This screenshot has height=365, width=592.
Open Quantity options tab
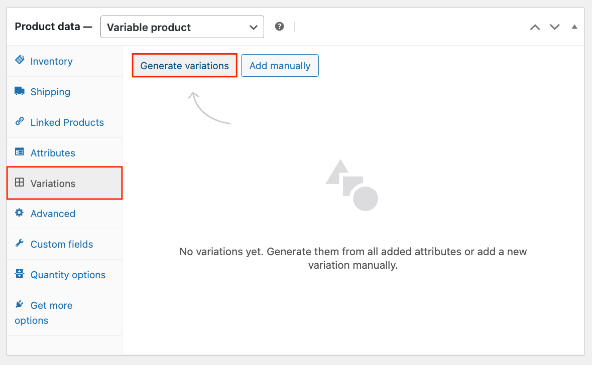point(65,275)
